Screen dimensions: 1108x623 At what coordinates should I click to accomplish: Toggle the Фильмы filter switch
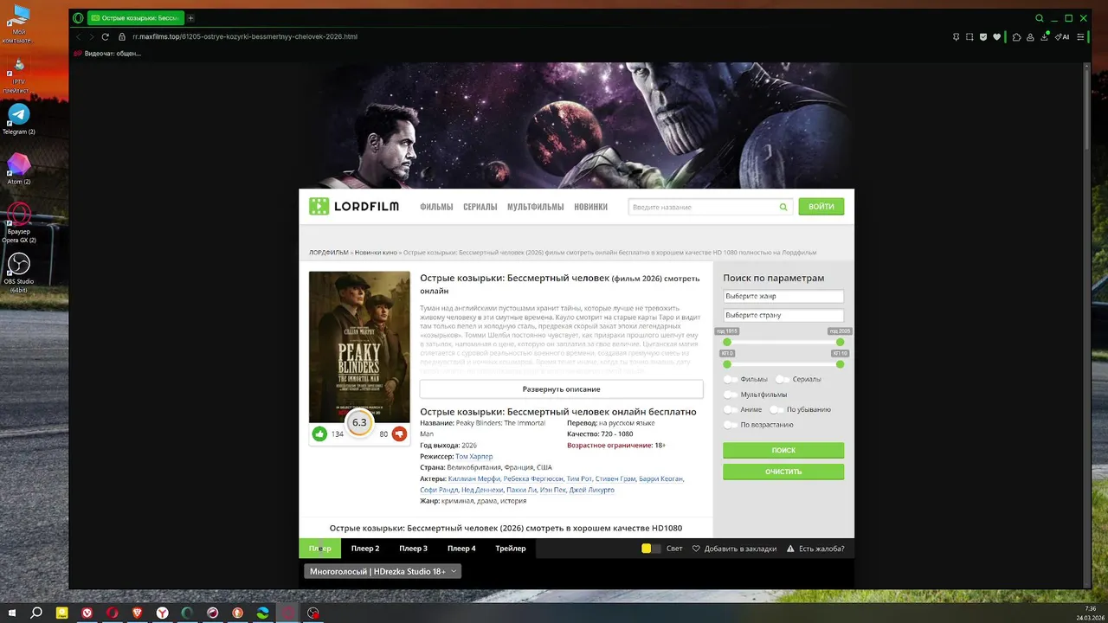click(x=731, y=379)
